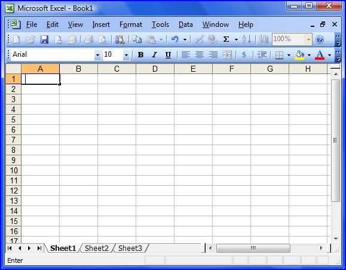Jump to first sheet tab button
This screenshot has width=346, height=270.
coord(10,248)
